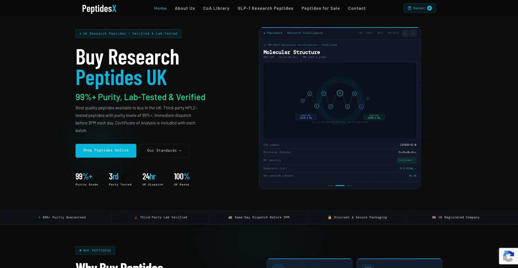The height and width of the screenshot is (268, 518).
Task: Open Peptides for Sale page
Action: pos(321,8)
